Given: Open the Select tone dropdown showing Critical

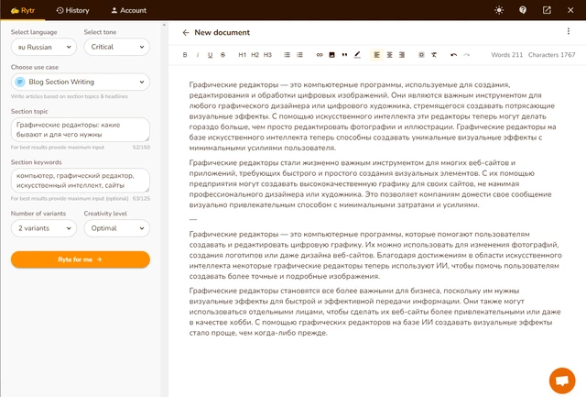Looking at the screenshot, I should click(117, 47).
